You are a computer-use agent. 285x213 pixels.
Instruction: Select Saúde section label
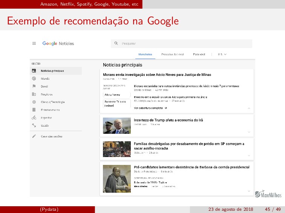pyautogui.click(x=45, y=125)
